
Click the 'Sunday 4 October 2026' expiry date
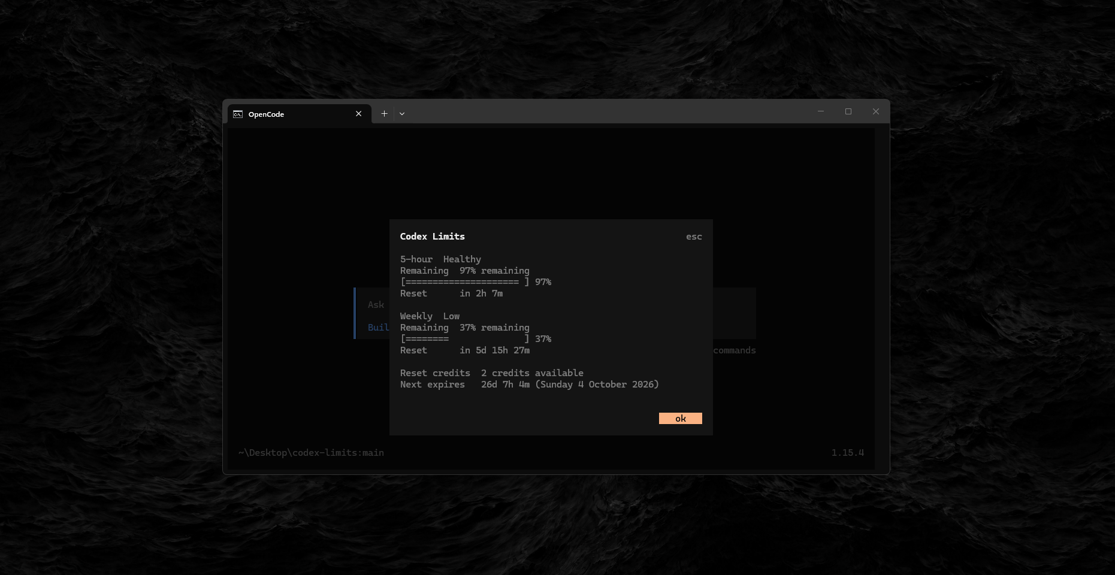(597, 385)
